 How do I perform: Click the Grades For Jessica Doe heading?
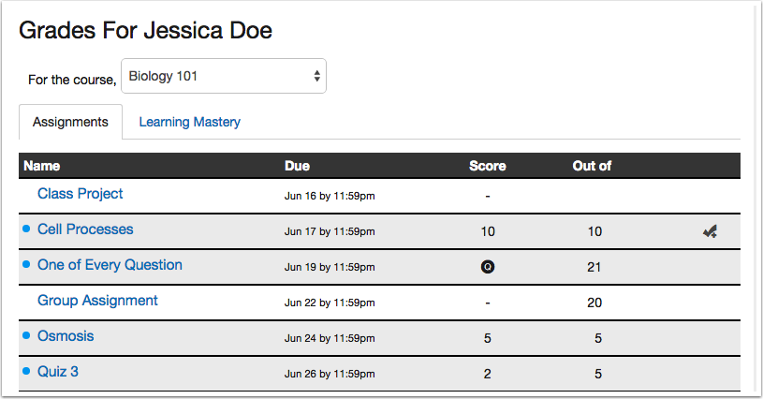click(145, 31)
